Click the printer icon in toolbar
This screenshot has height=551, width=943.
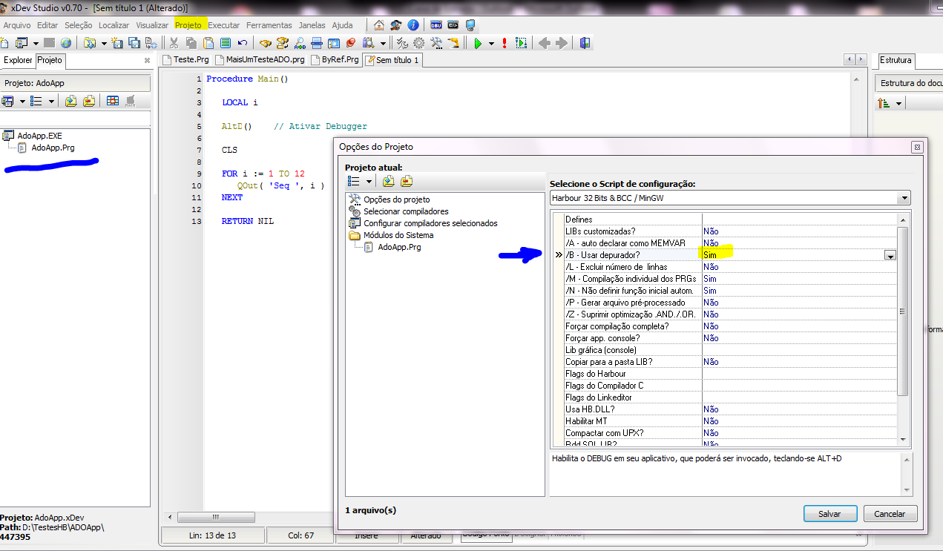[x=317, y=43]
